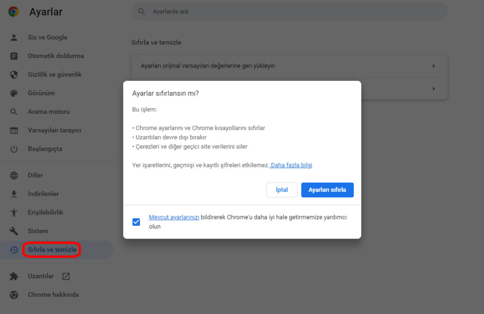This screenshot has width=484, height=314.
Task: Click the browser window icon for Varsayılan tarayıcı
Action: (x=14, y=130)
